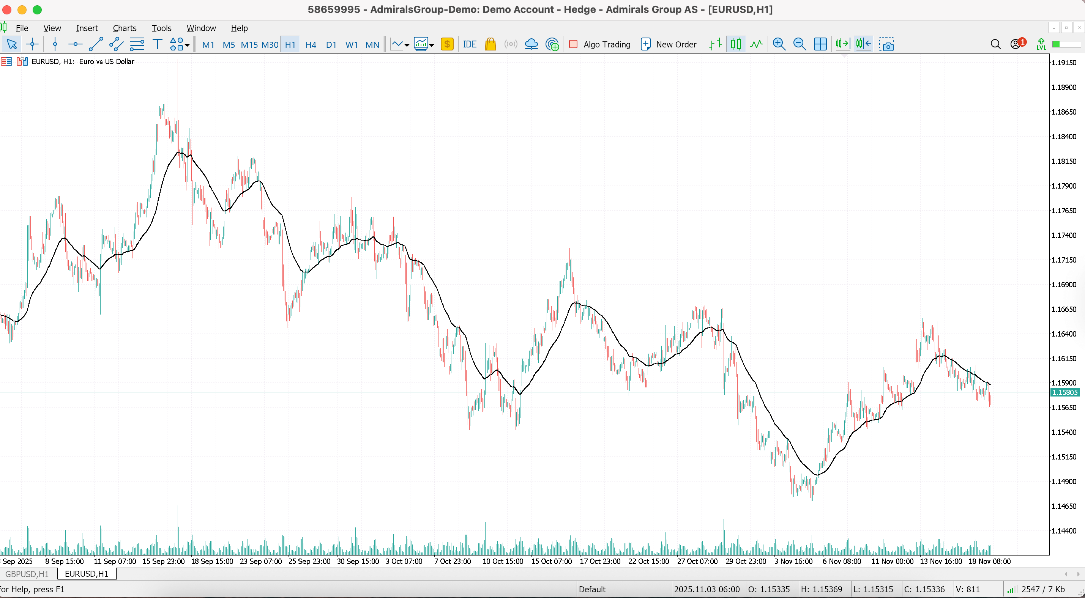Select the text label tool
Viewport: 1085px width, 598px height.
tap(158, 44)
